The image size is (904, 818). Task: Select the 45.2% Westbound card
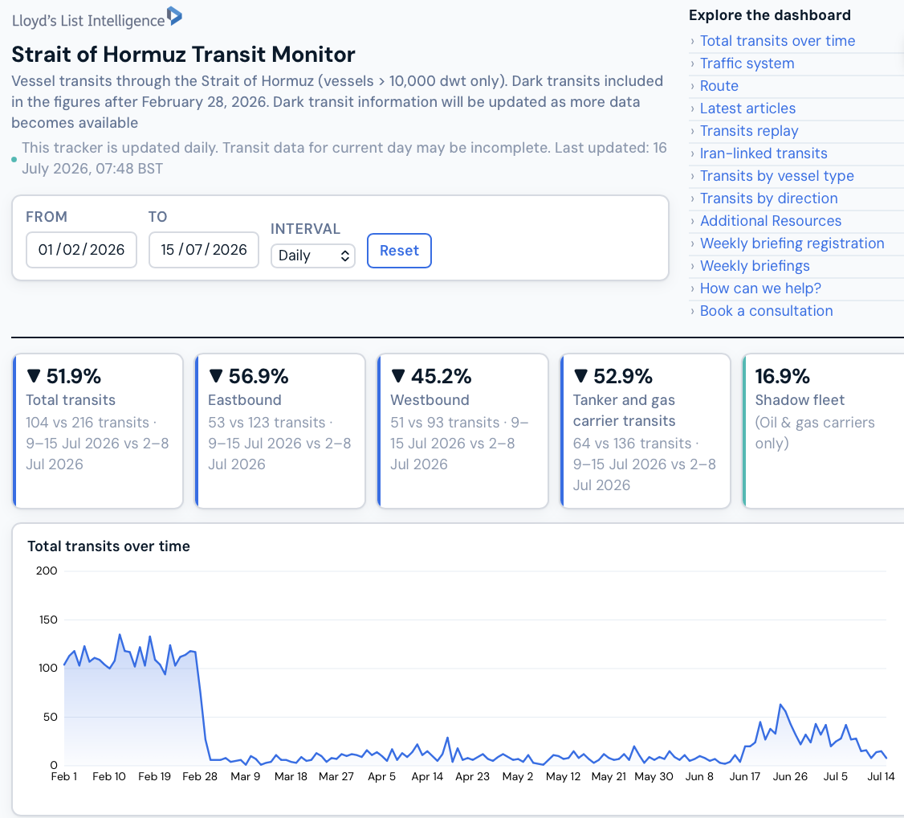pyautogui.click(x=462, y=431)
